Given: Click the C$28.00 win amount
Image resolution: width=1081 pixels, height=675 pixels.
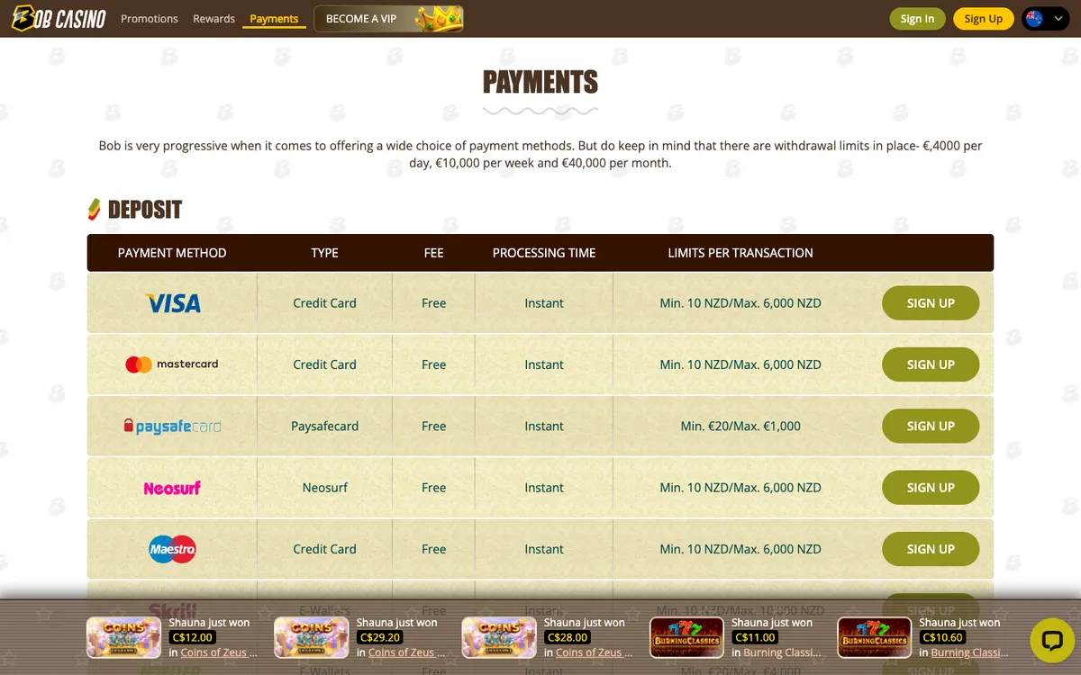Looking at the screenshot, I should (568, 637).
